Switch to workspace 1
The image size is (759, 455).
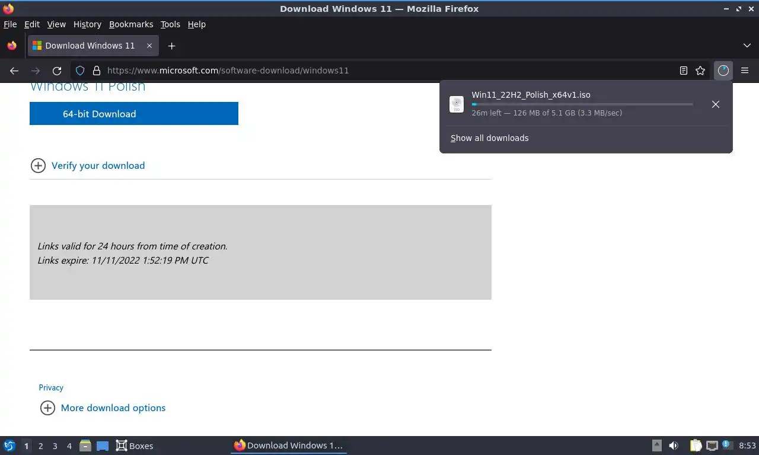pos(26,446)
